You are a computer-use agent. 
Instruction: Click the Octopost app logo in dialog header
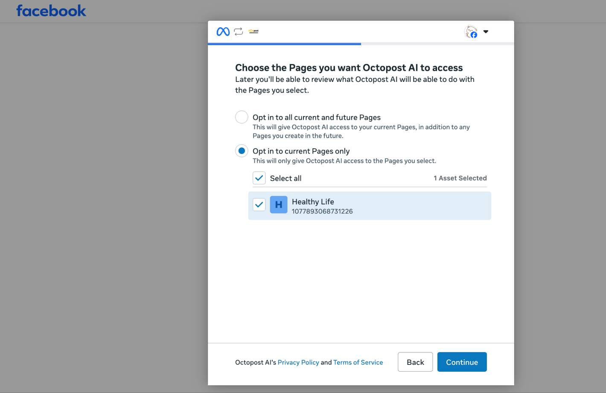pyautogui.click(x=253, y=31)
